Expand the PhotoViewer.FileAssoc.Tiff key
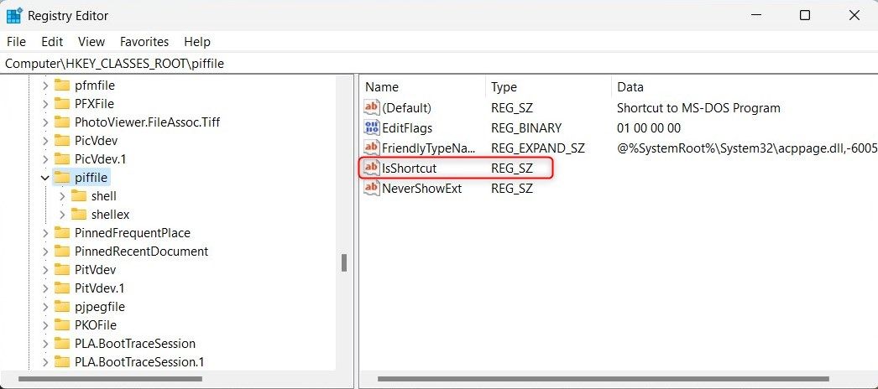Screen dimensions: 878x389 [x=46, y=122]
